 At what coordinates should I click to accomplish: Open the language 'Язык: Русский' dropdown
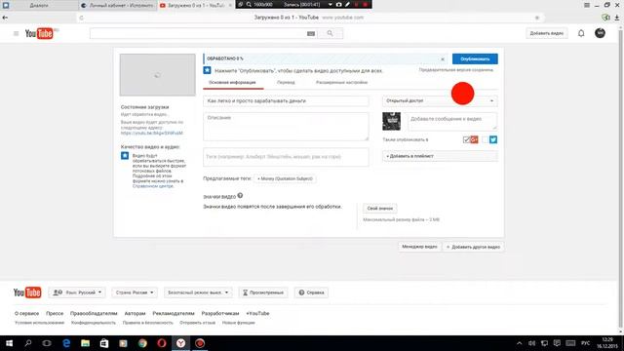[x=77, y=292]
